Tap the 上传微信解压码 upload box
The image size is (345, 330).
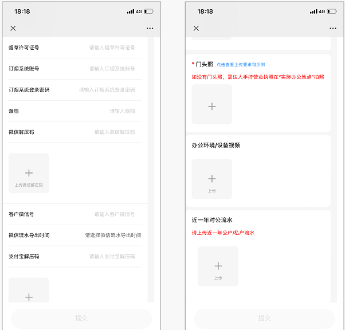(x=29, y=173)
